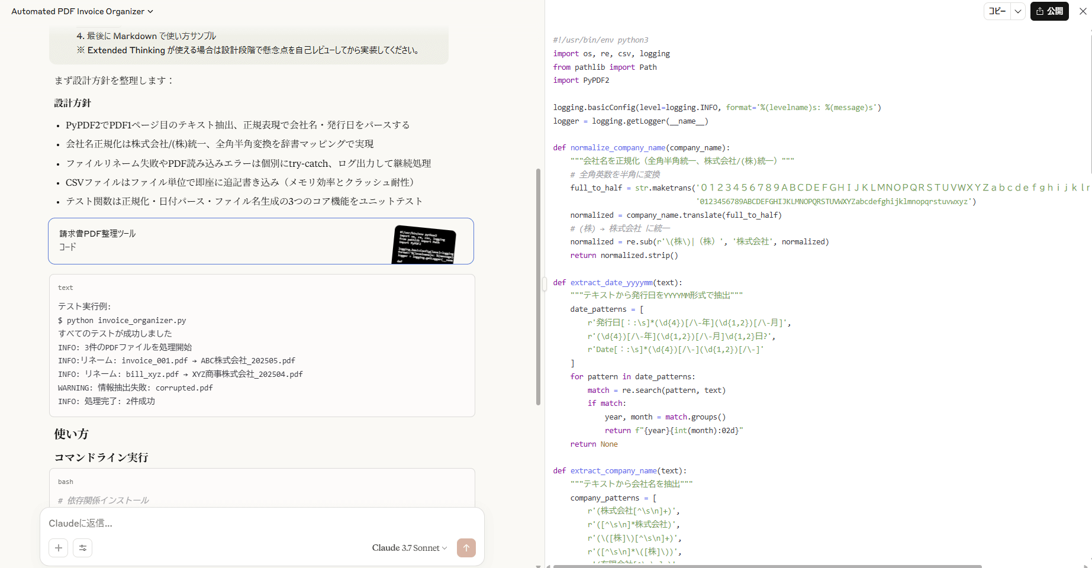This screenshot has height=568, width=1092.
Task: Expand the chevron next to the chat title
Action: (150, 11)
